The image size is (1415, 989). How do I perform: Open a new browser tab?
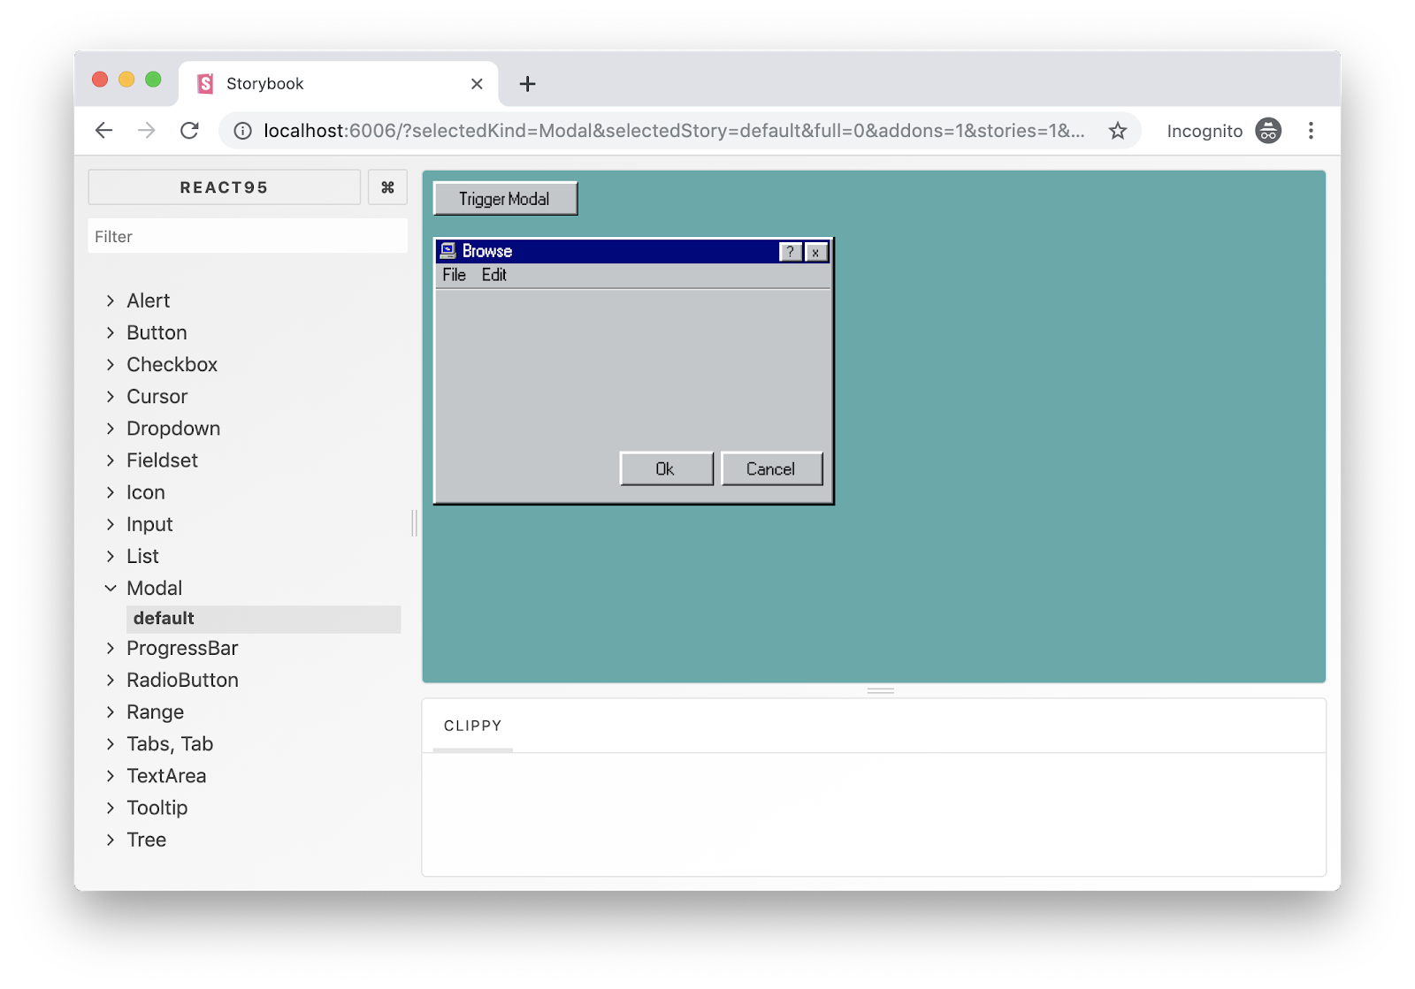click(x=527, y=84)
